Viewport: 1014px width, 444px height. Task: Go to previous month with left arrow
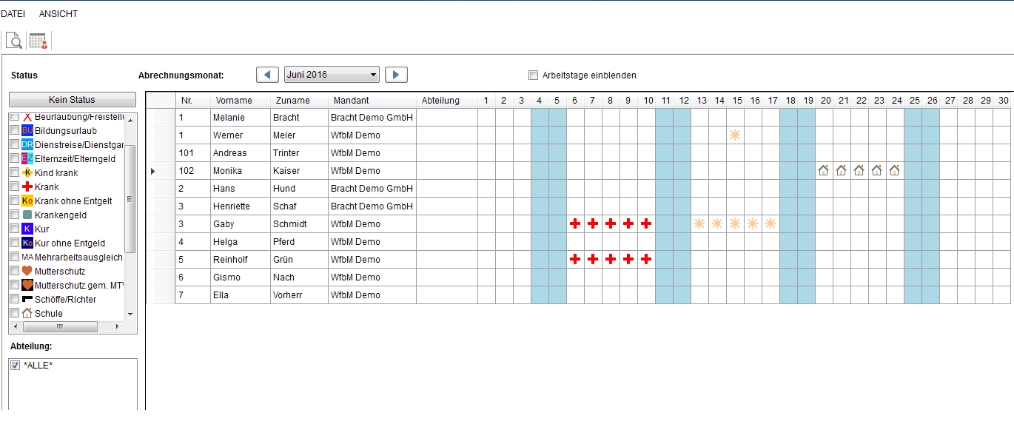point(267,75)
